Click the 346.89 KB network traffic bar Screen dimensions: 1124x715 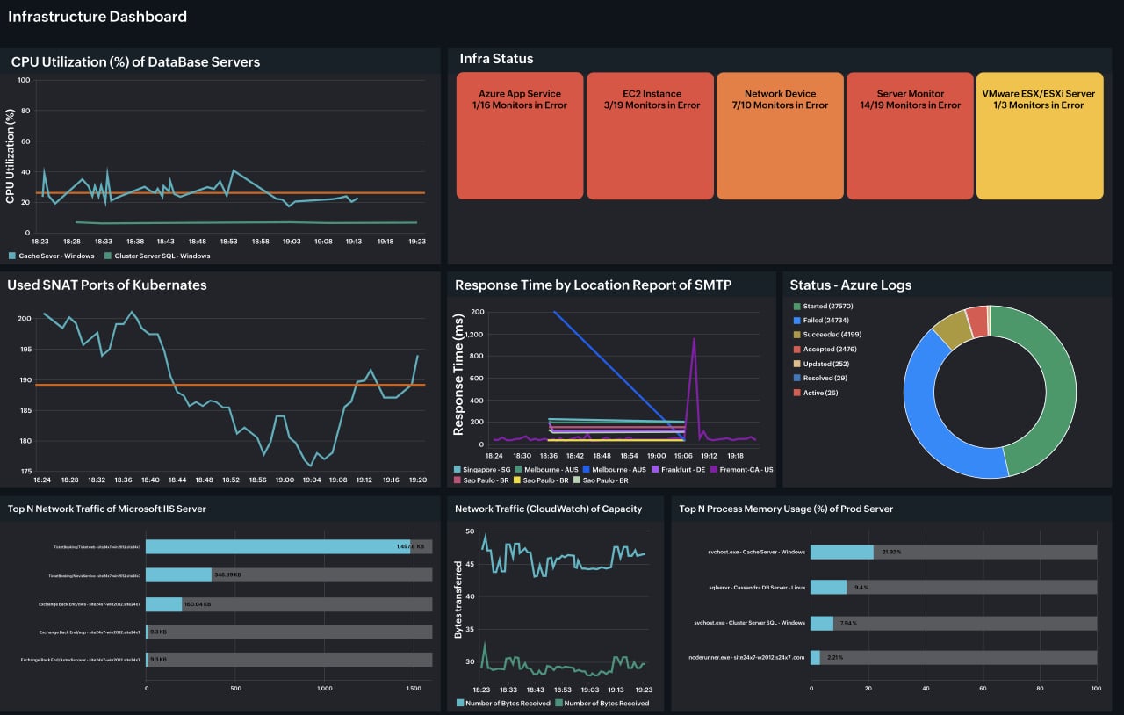pyautogui.click(x=178, y=574)
